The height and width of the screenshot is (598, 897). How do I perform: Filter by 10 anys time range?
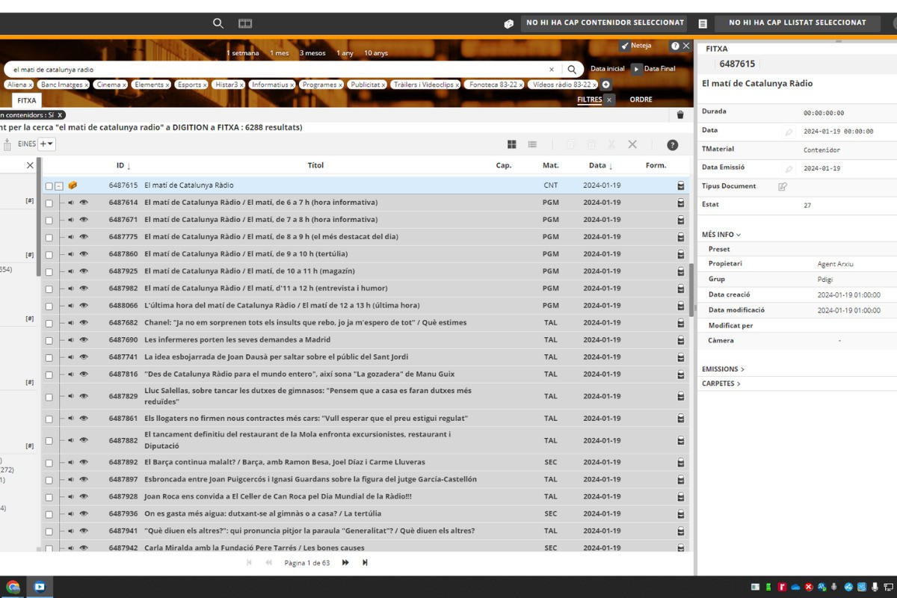[x=376, y=53]
